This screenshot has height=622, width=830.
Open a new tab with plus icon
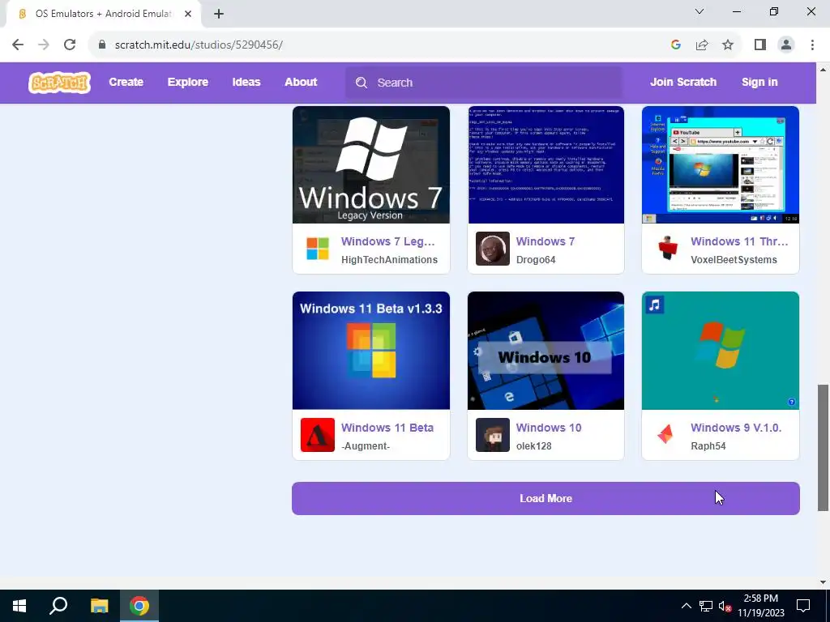pos(219,14)
